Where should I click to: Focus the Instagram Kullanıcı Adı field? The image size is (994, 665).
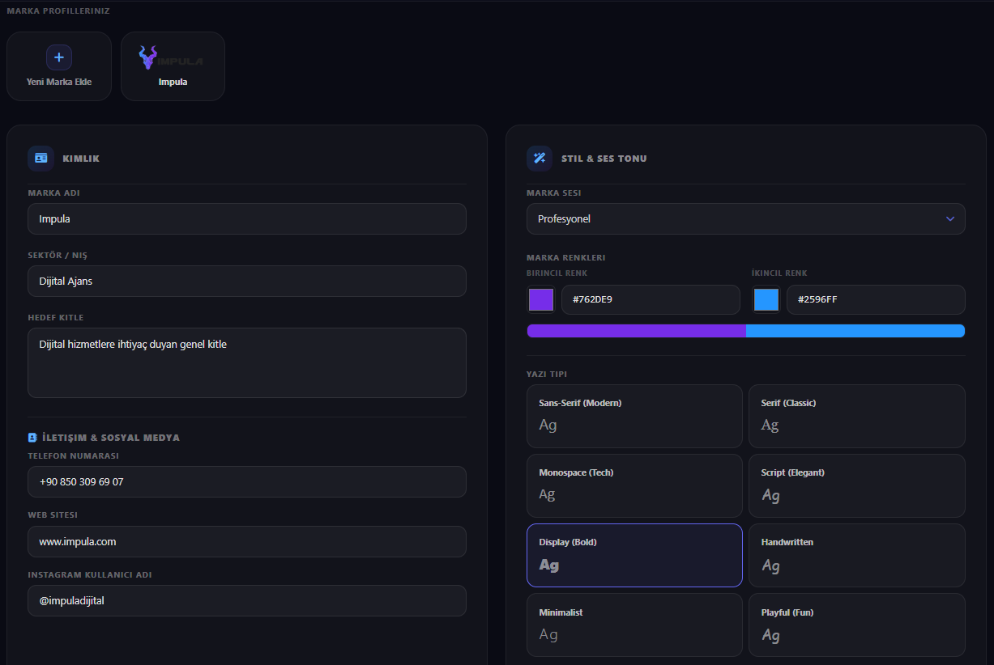tap(247, 601)
